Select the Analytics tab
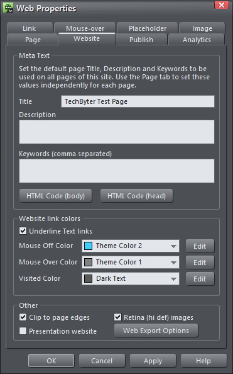This screenshot has width=233, height=374. (197, 40)
